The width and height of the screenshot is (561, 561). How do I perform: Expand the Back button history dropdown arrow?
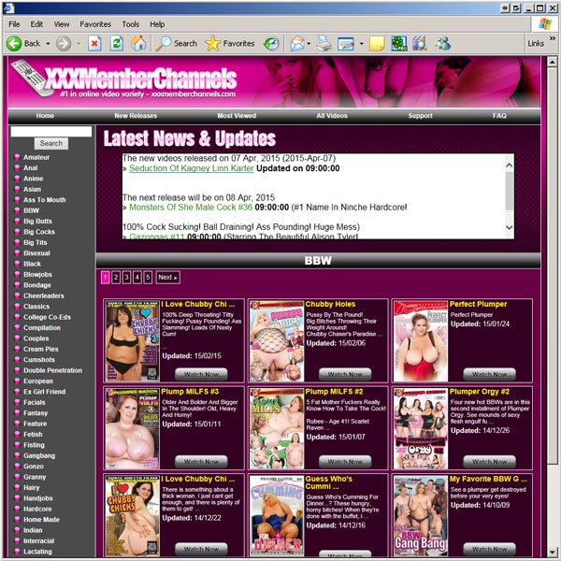tap(47, 44)
